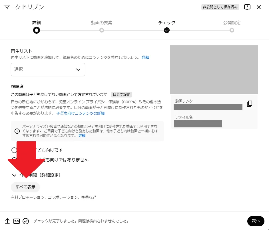
Task: Click the SD quality icon in status bar
Action: (17, 221)
